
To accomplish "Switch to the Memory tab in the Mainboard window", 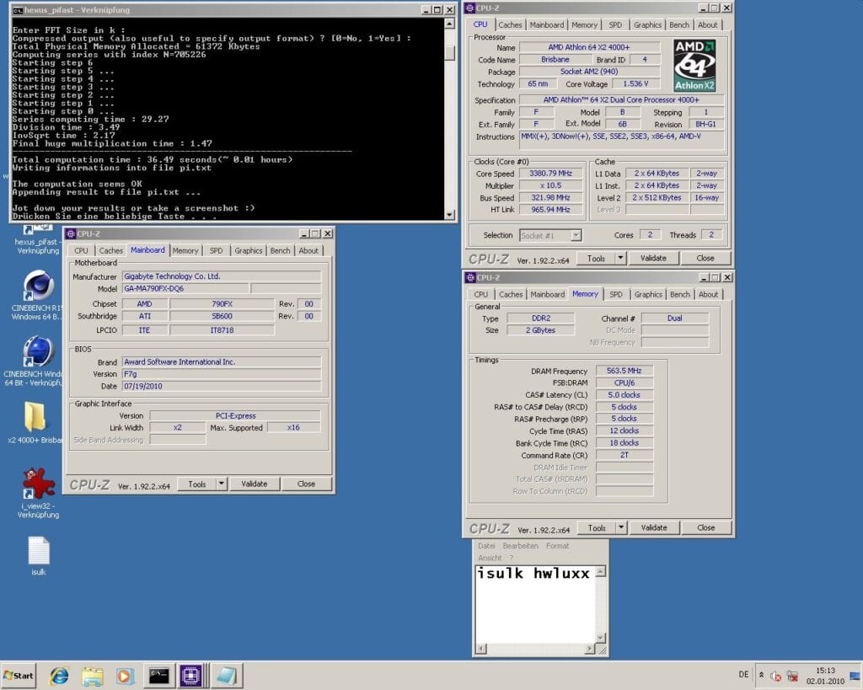I will click(185, 250).
